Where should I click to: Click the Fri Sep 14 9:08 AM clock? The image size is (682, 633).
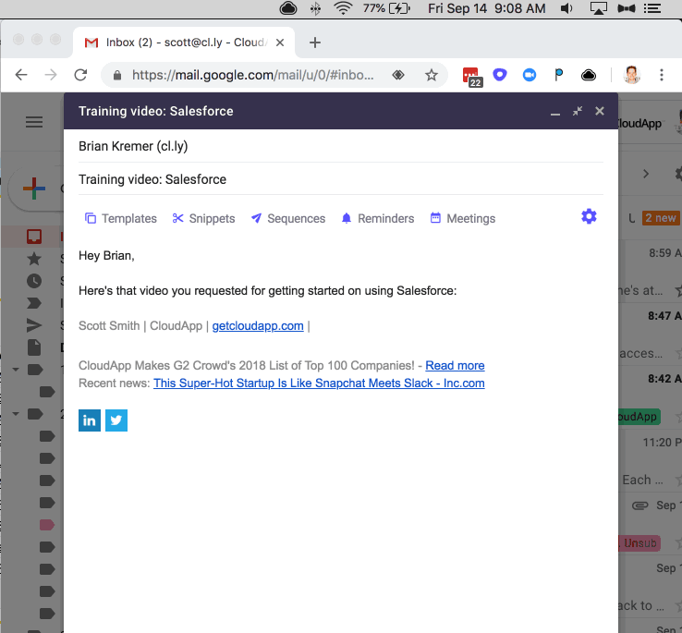coord(486,8)
